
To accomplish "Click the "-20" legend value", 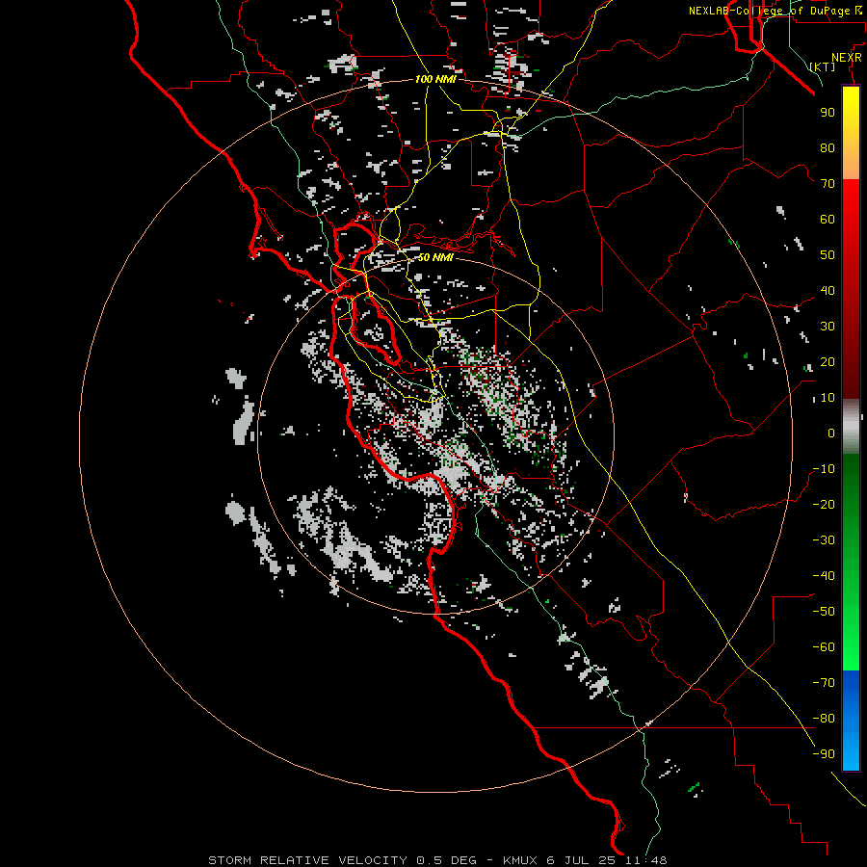I will pos(824,505).
